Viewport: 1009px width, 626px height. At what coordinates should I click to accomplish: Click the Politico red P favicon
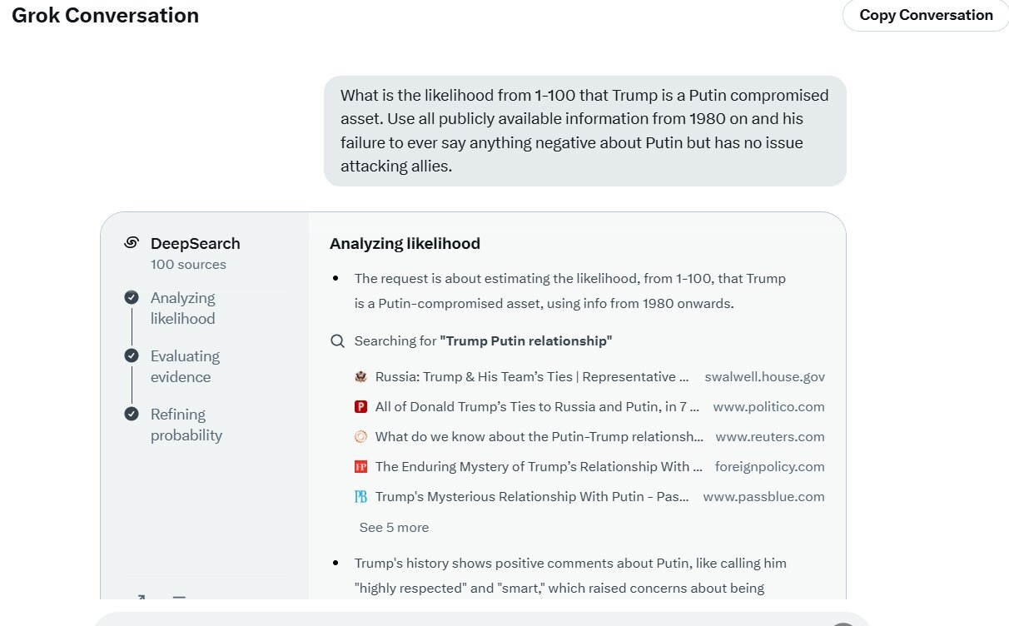tap(360, 407)
